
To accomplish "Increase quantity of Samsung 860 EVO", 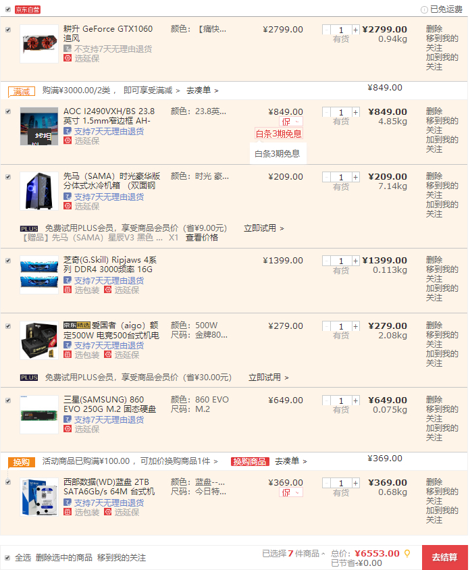I will [x=355, y=400].
